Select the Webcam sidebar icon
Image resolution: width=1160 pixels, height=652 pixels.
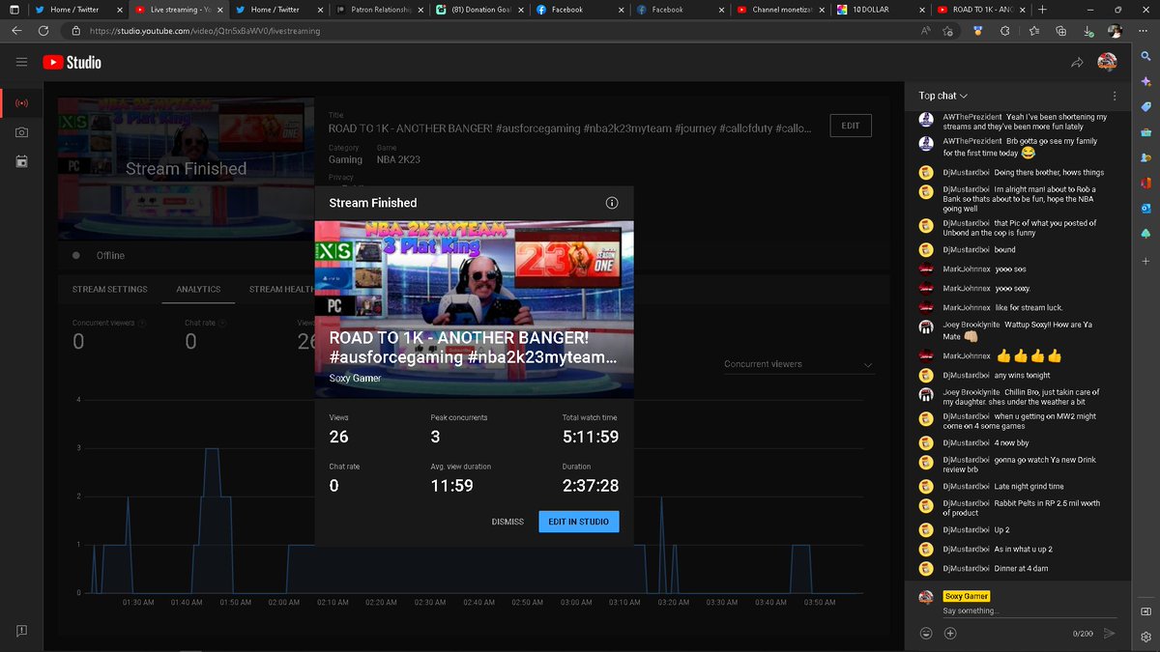21,132
